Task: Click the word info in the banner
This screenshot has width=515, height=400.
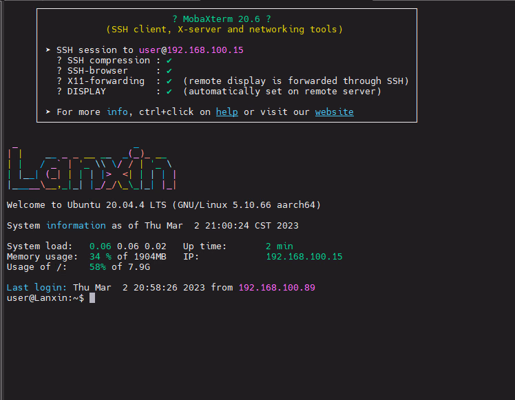Action: tap(117, 112)
